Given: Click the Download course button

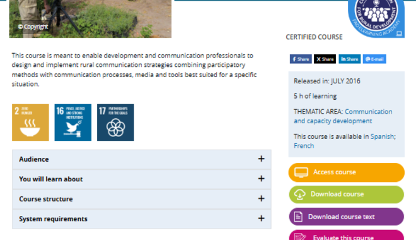Looking at the screenshot, I should click(x=347, y=195).
